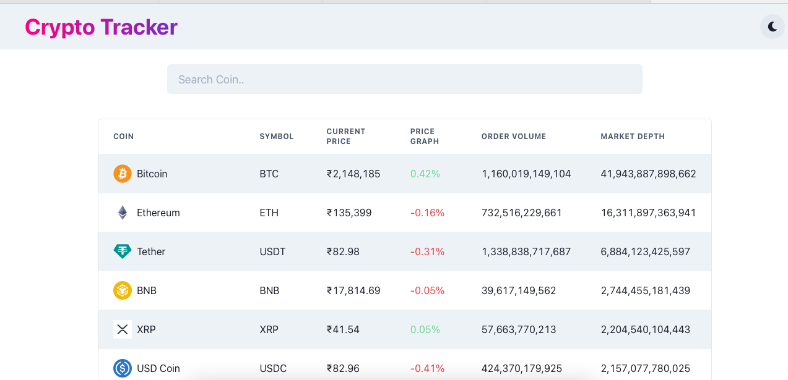Screen dimensions: 788x380
Task: Click the USDT symbol cell
Action: (x=273, y=251)
